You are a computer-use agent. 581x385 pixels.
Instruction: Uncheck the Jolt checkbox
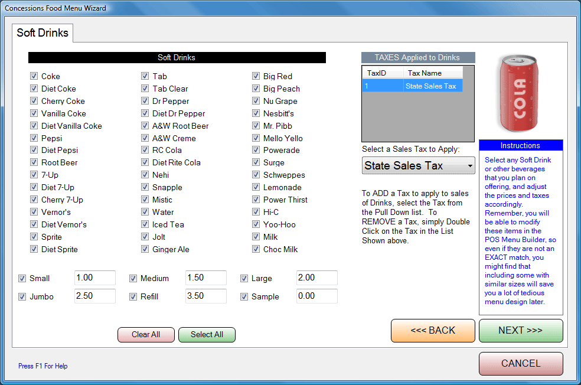[145, 236]
